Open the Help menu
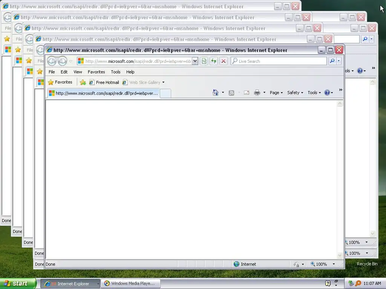This screenshot has width=386, height=289. pos(130,72)
